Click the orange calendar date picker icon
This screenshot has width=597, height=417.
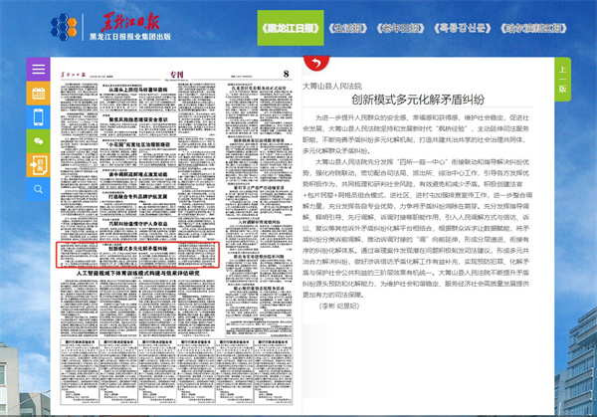38,94
